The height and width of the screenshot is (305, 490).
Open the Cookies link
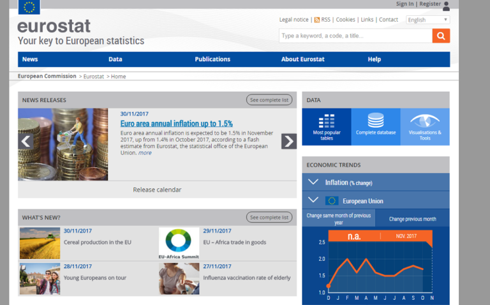[345, 19]
